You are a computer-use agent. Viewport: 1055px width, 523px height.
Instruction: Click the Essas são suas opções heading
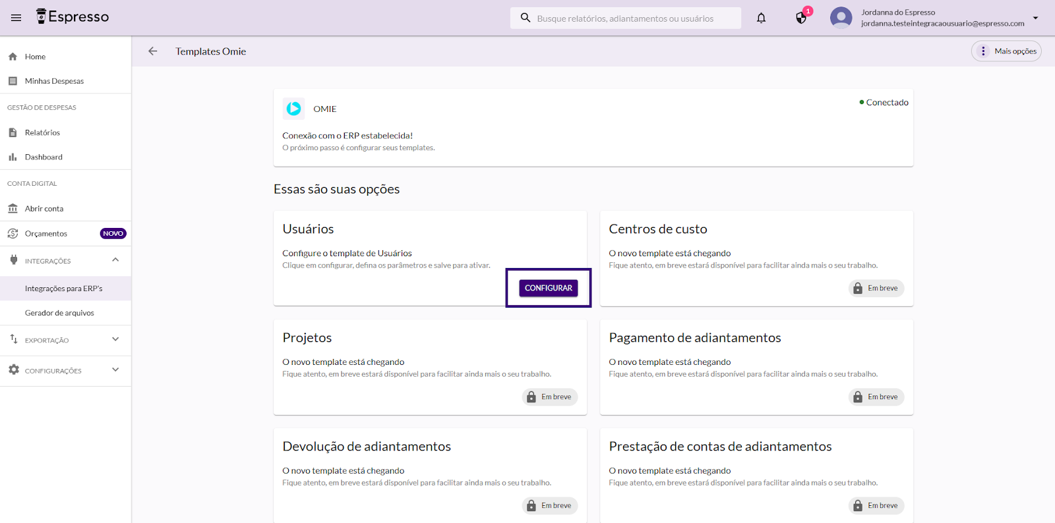[336, 189]
